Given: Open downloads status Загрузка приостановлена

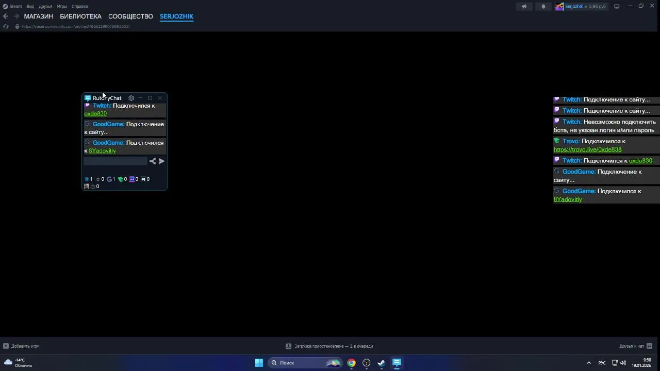Looking at the screenshot, I should tap(329, 346).
